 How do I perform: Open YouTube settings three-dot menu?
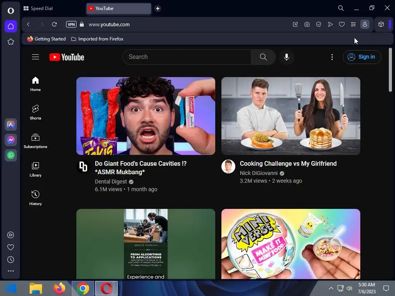(332, 57)
